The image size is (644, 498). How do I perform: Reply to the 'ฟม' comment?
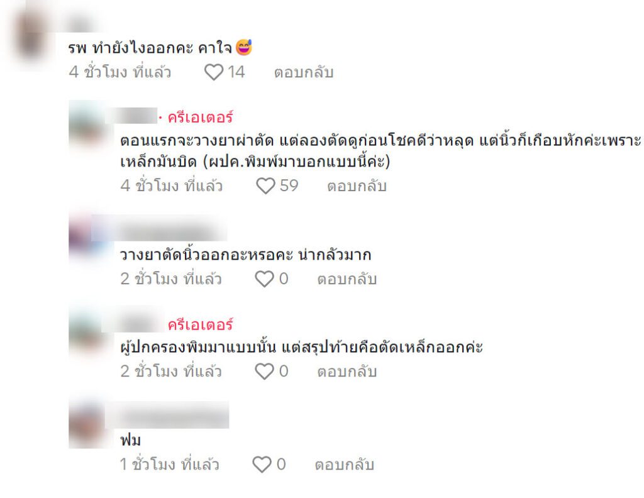point(345,465)
